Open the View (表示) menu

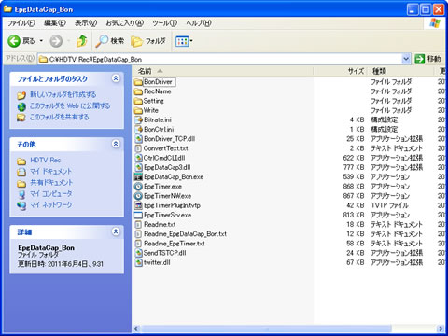[x=86, y=23]
